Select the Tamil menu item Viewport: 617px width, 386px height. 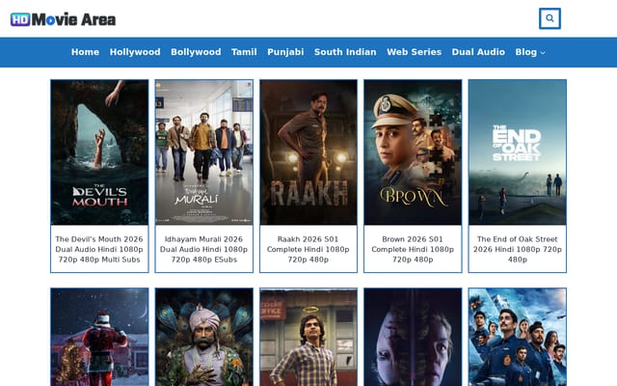[x=244, y=52]
